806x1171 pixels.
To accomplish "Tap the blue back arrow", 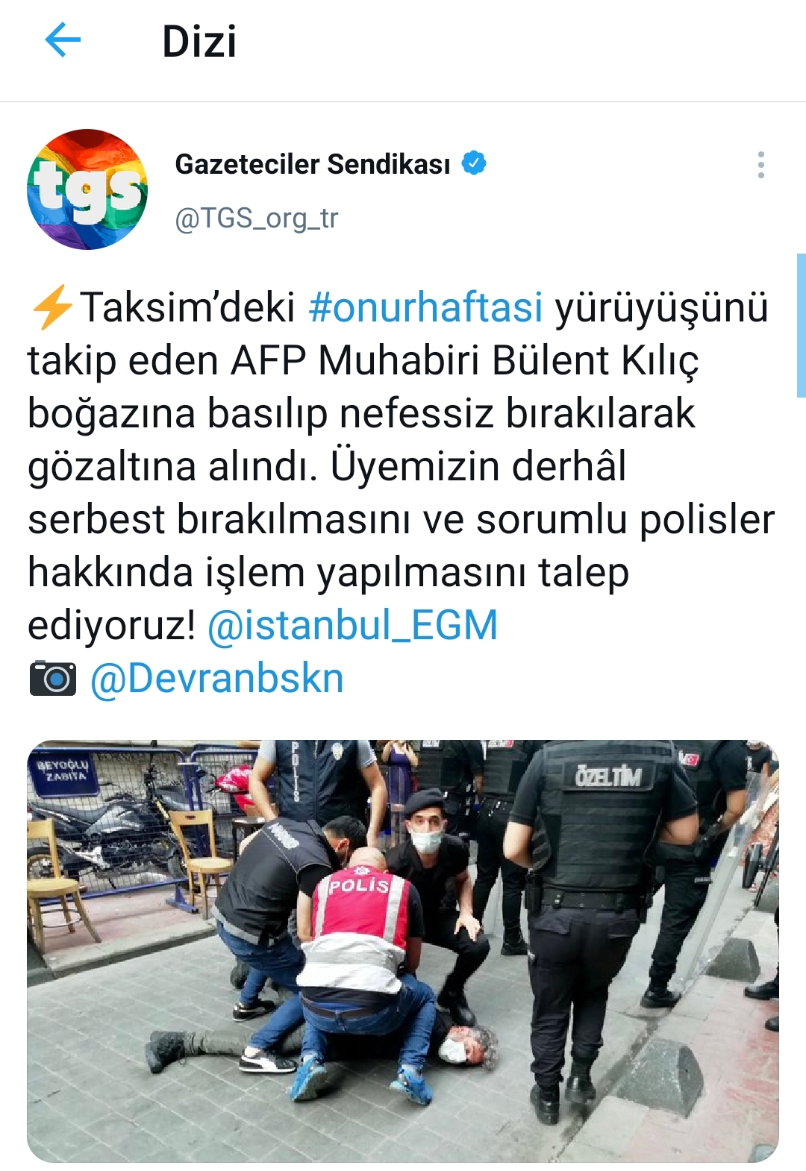I will (x=63, y=40).
